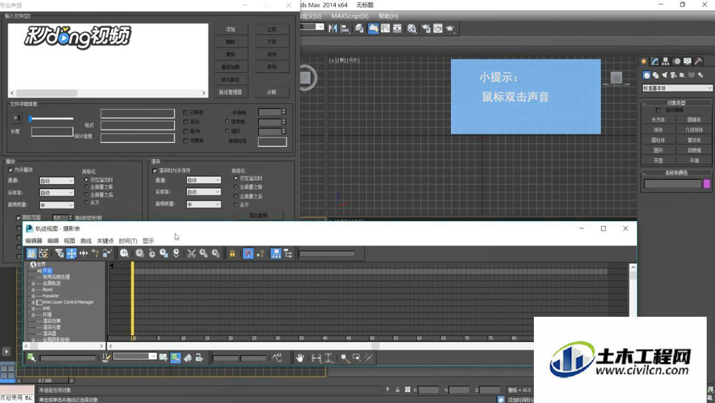
Task: Click the Align tool icon in 3ds Max toolbar
Action: coord(344,28)
